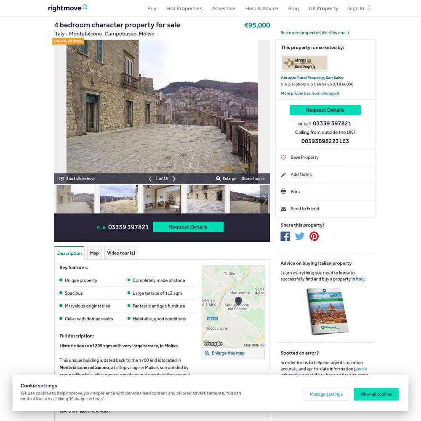Click the 'Large terrace of 112 sqm' feature
The height and width of the screenshot is (421, 421).
coord(157,293)
